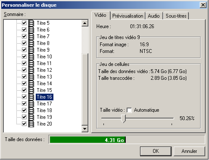The image size is (209, 160).
Task: Click the film strip icon for Titre 15
Action: pos(31,90)
